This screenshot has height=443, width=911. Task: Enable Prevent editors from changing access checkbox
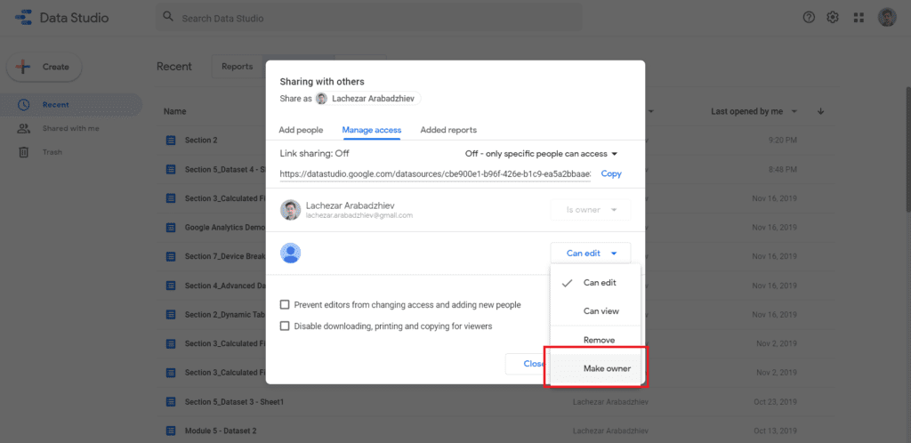coord(285,305)
